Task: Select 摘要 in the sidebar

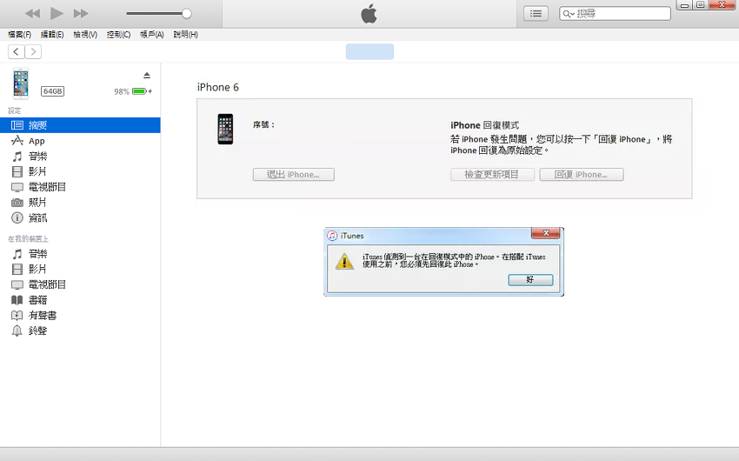Action: 80,125
